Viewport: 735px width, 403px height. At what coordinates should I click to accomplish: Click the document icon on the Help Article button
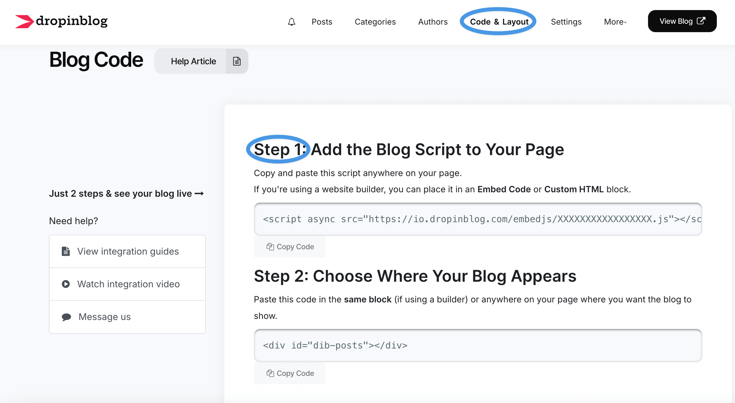[237, 61]
